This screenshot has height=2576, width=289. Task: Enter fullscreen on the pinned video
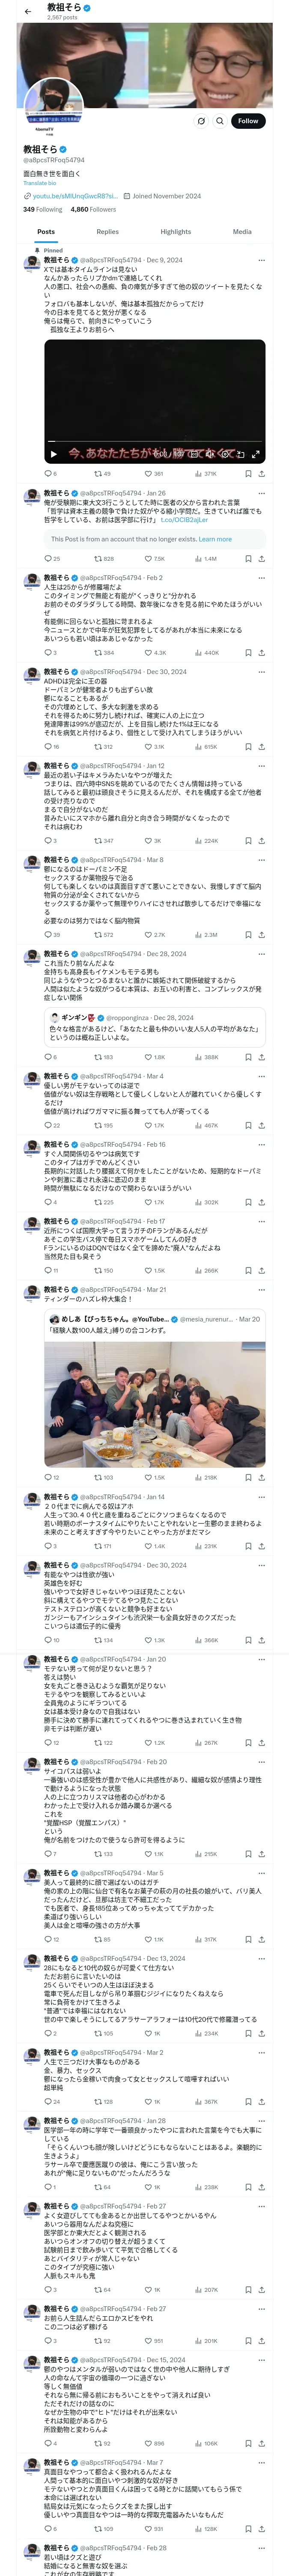255,454
